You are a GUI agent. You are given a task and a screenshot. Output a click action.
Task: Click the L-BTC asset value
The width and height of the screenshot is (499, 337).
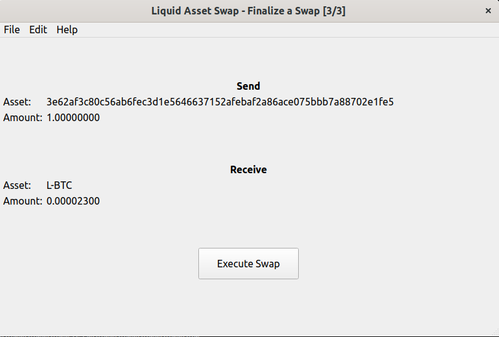[x=59, y=185]
